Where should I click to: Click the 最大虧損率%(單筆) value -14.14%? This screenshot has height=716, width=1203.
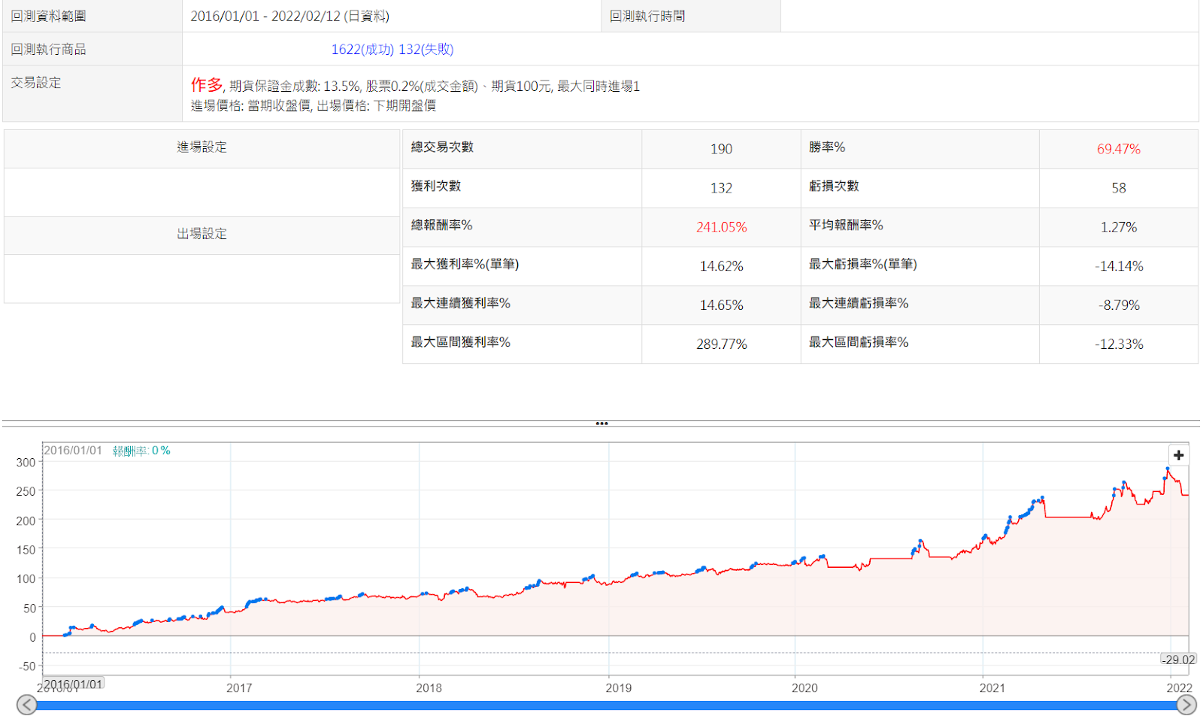point(1119,266)
